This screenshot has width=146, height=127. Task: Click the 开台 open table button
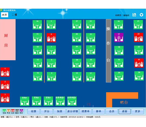tap(46, 111)
